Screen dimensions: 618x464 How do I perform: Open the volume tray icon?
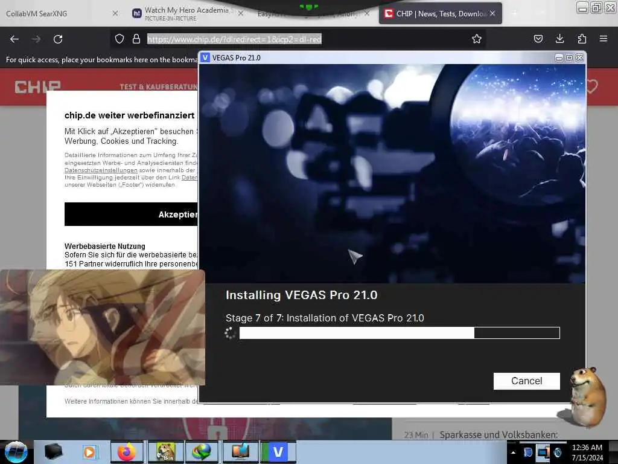(x=558, y=453)
